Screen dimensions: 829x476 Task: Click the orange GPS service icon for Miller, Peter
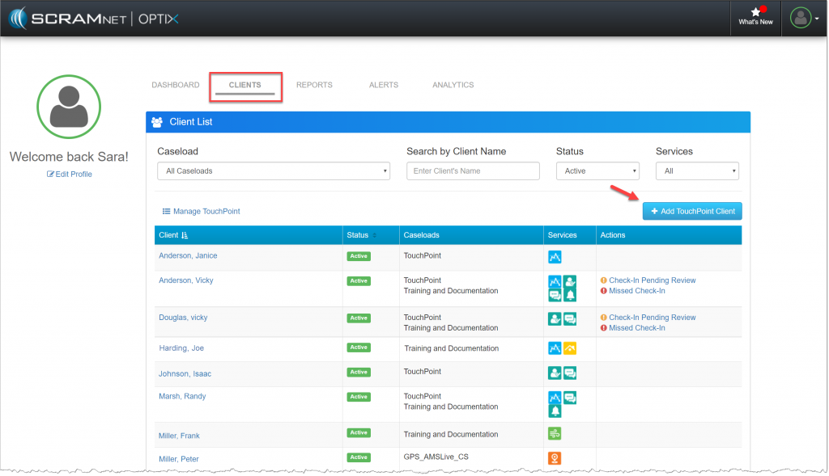coord(555,458)
